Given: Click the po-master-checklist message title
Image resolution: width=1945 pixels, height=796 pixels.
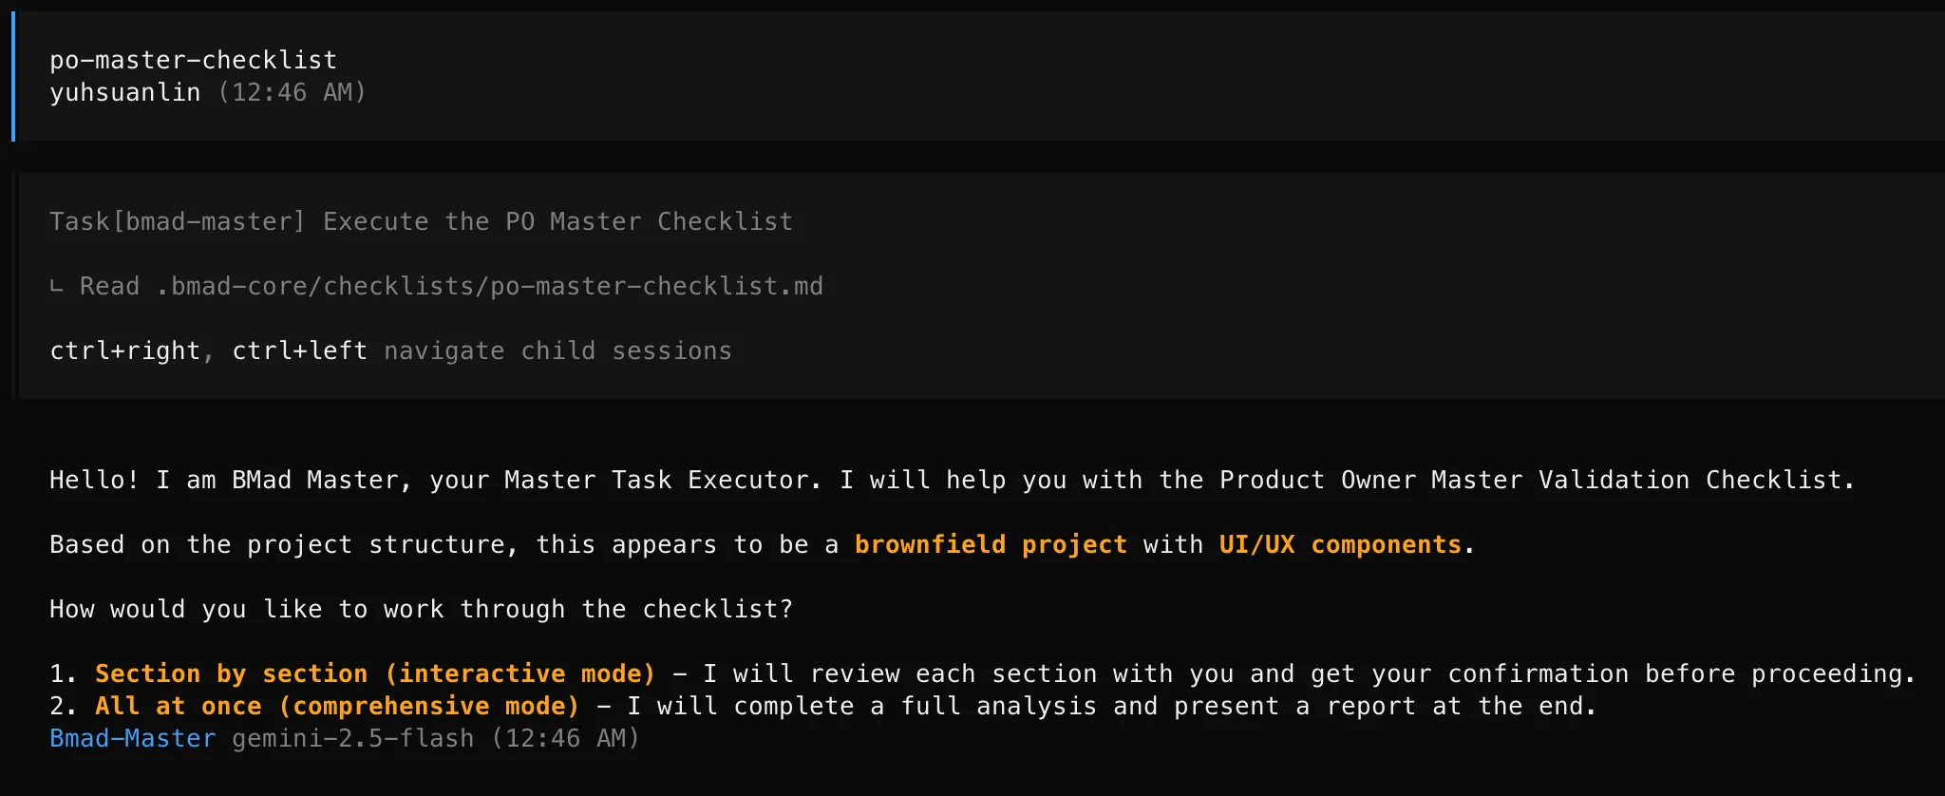Looking at the screenshot, I should [x=193, y=60].
